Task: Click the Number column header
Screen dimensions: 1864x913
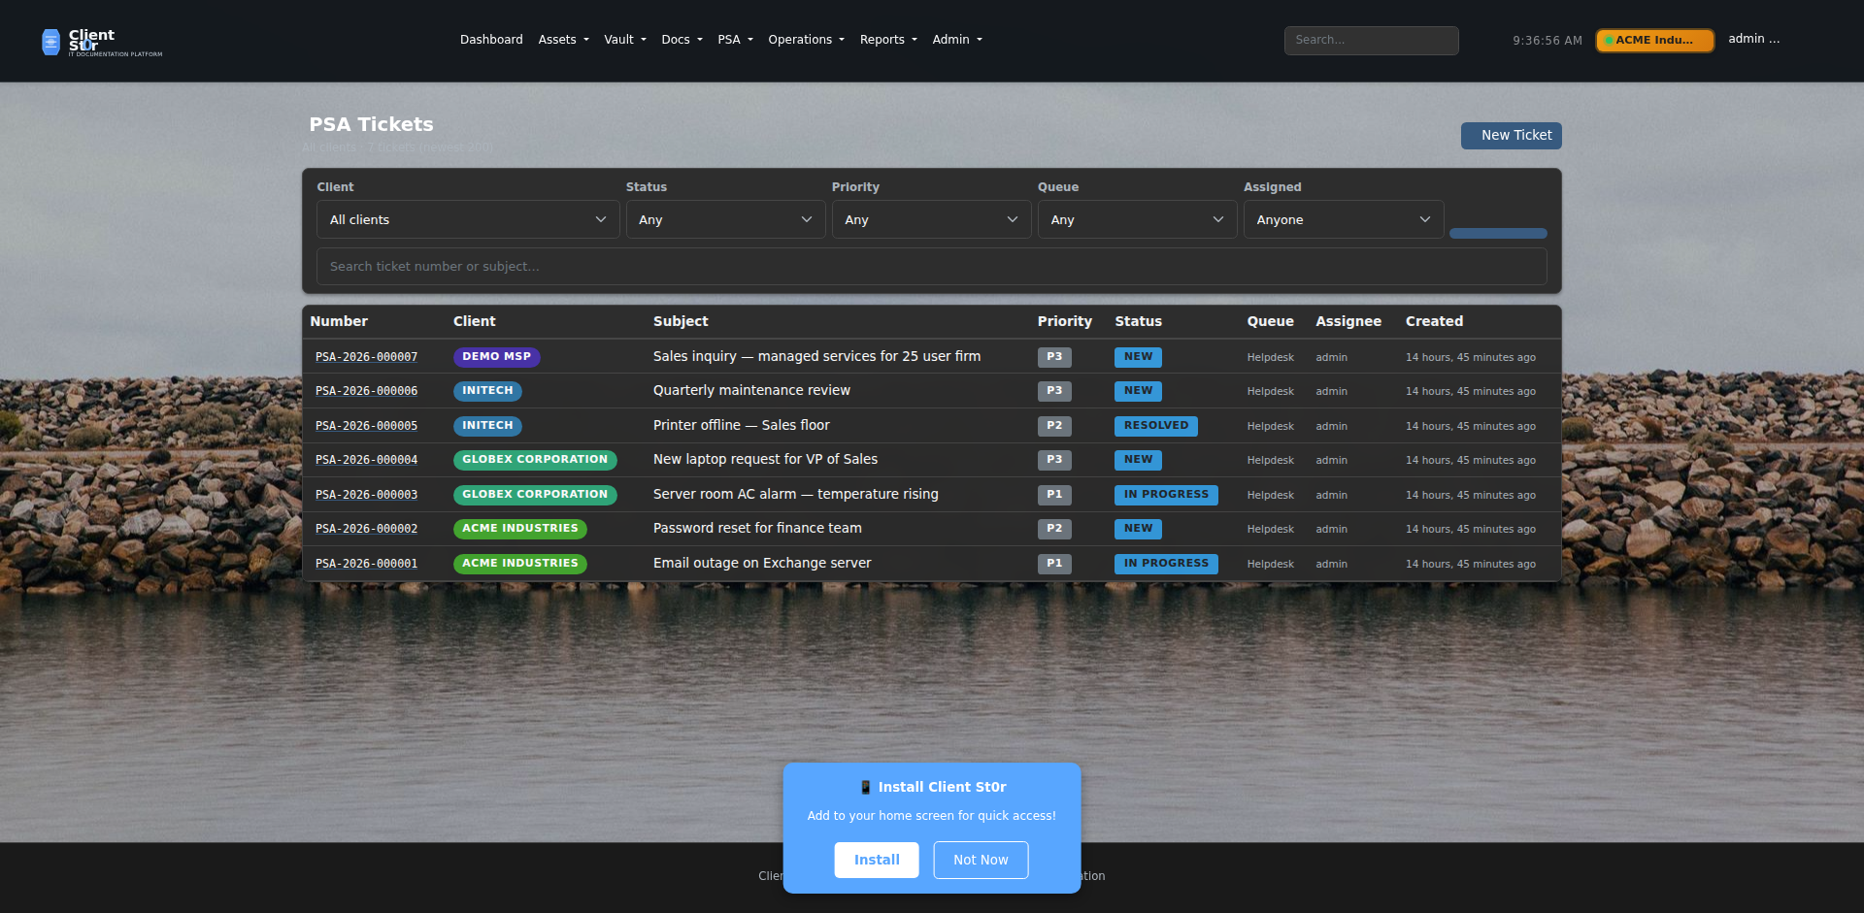Action: click(x=339, y=321)
